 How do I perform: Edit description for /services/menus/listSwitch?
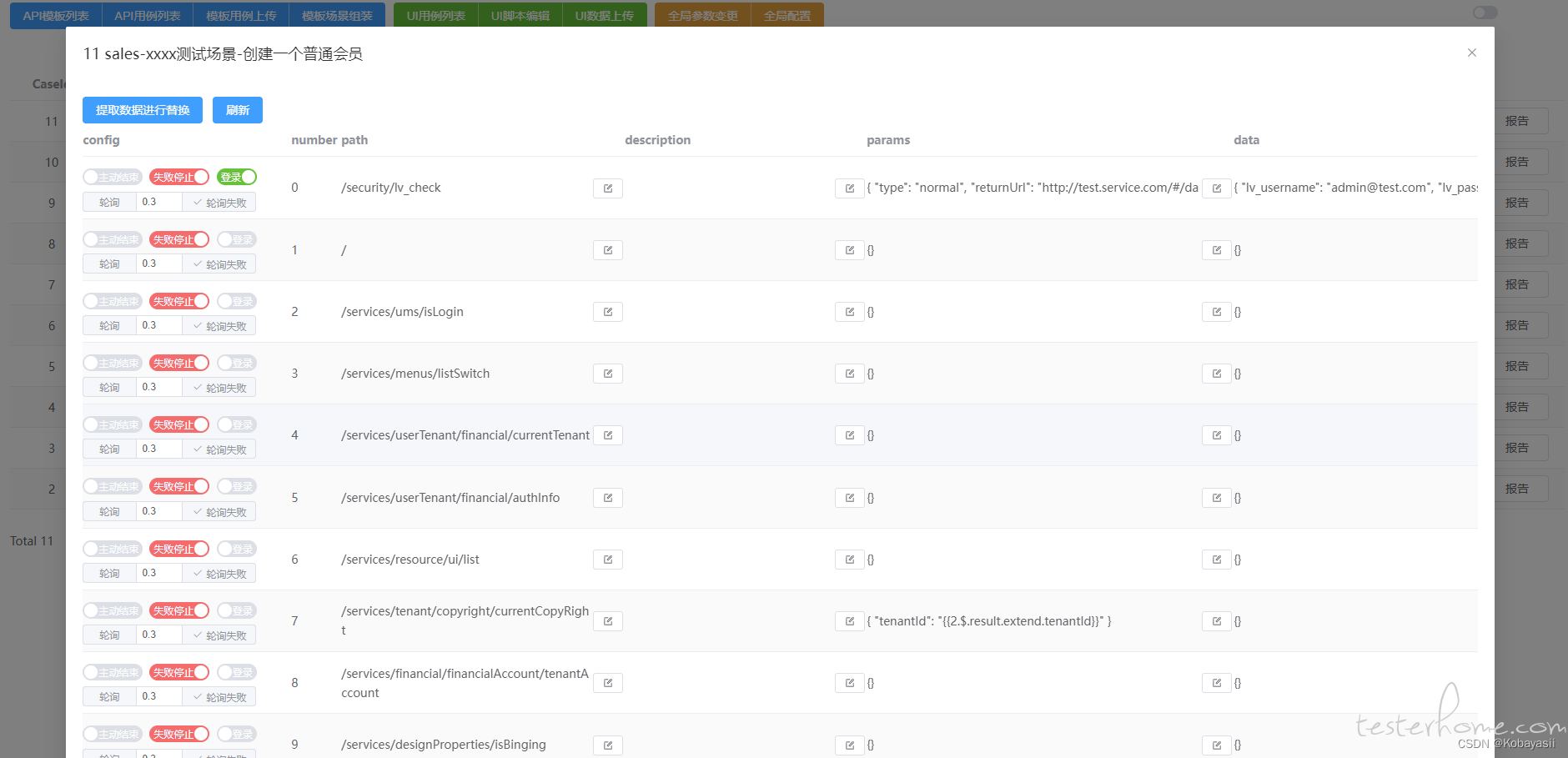(607, 374)
